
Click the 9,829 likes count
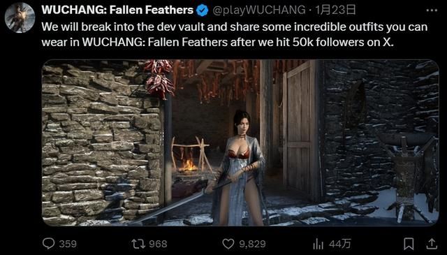[x=252, y=244]
